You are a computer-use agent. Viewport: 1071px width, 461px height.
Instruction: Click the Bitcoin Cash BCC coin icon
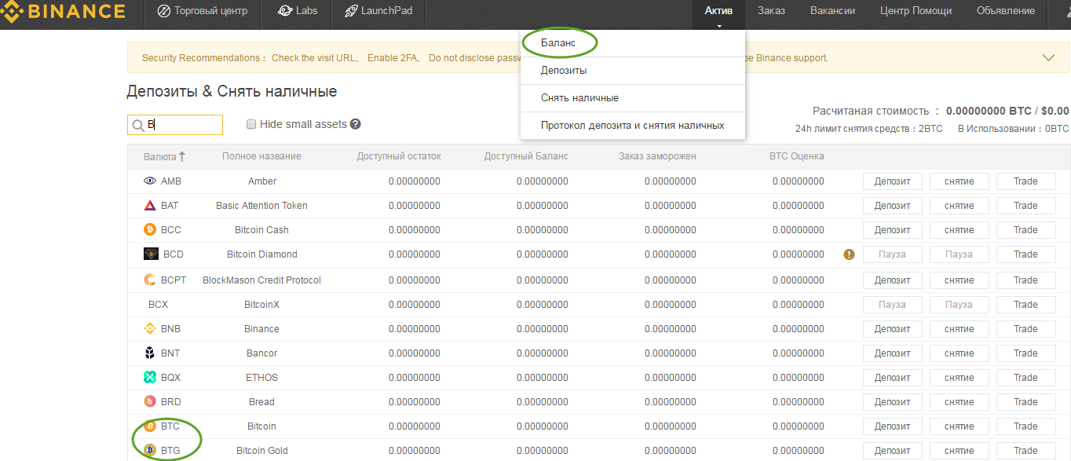pyautogui.click(x=150, y=230)
